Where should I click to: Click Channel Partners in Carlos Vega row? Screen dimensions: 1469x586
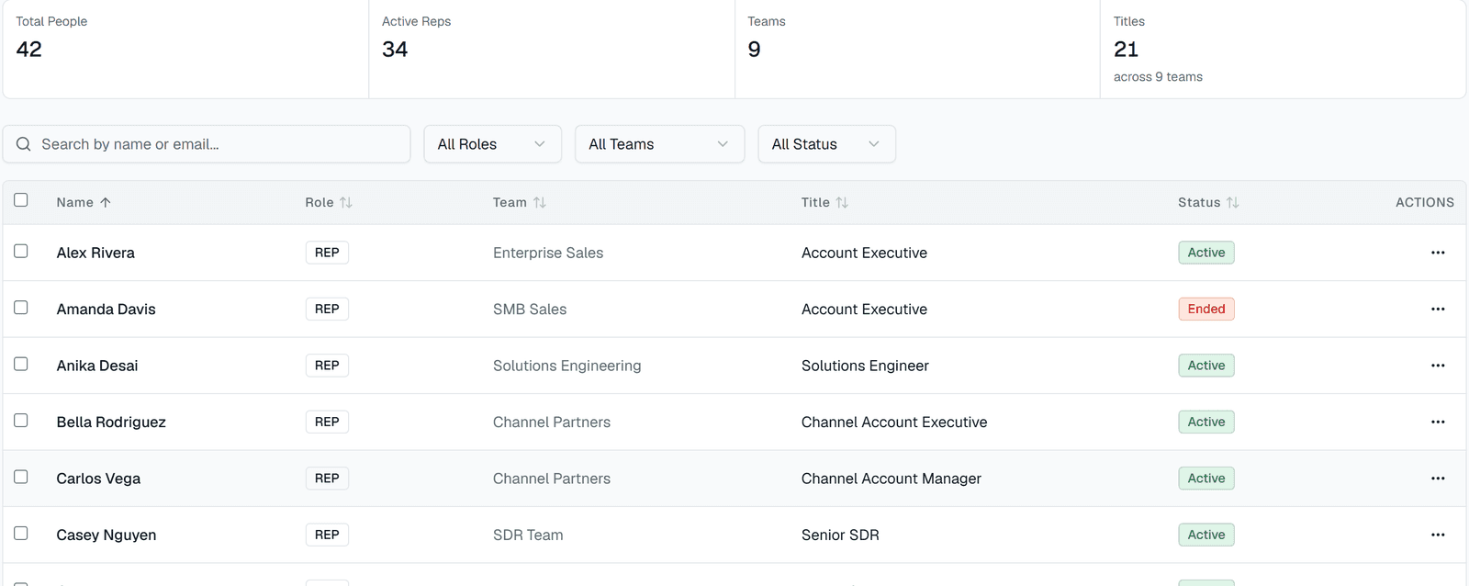point(552,479)
